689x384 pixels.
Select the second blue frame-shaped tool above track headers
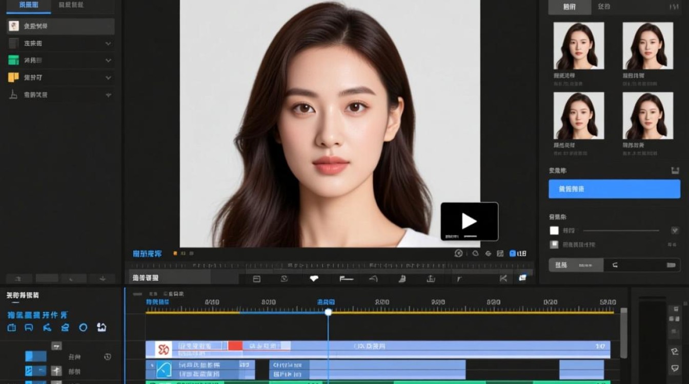(x=29, y=328)
